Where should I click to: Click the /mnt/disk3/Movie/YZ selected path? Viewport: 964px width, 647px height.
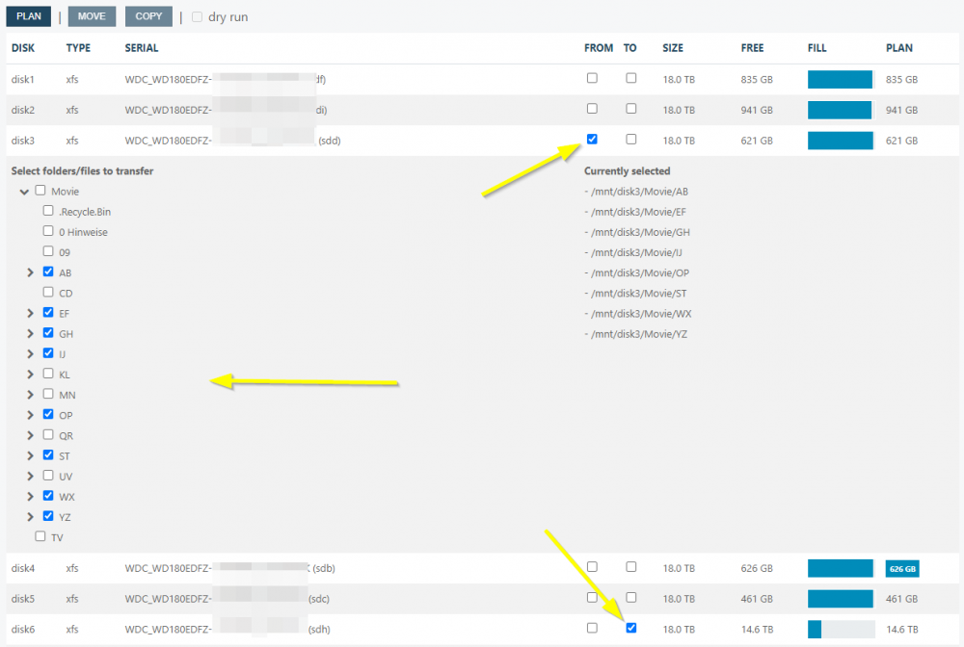pos(635,334)
